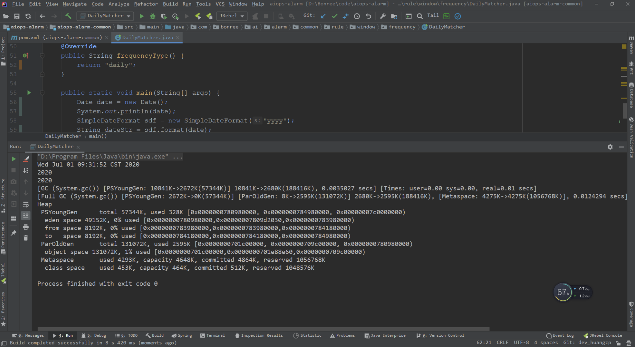Close the DailyMatcher run tab
Image resolution: width=635 pixels, height=347 pixels.
(x=78, y=147)
